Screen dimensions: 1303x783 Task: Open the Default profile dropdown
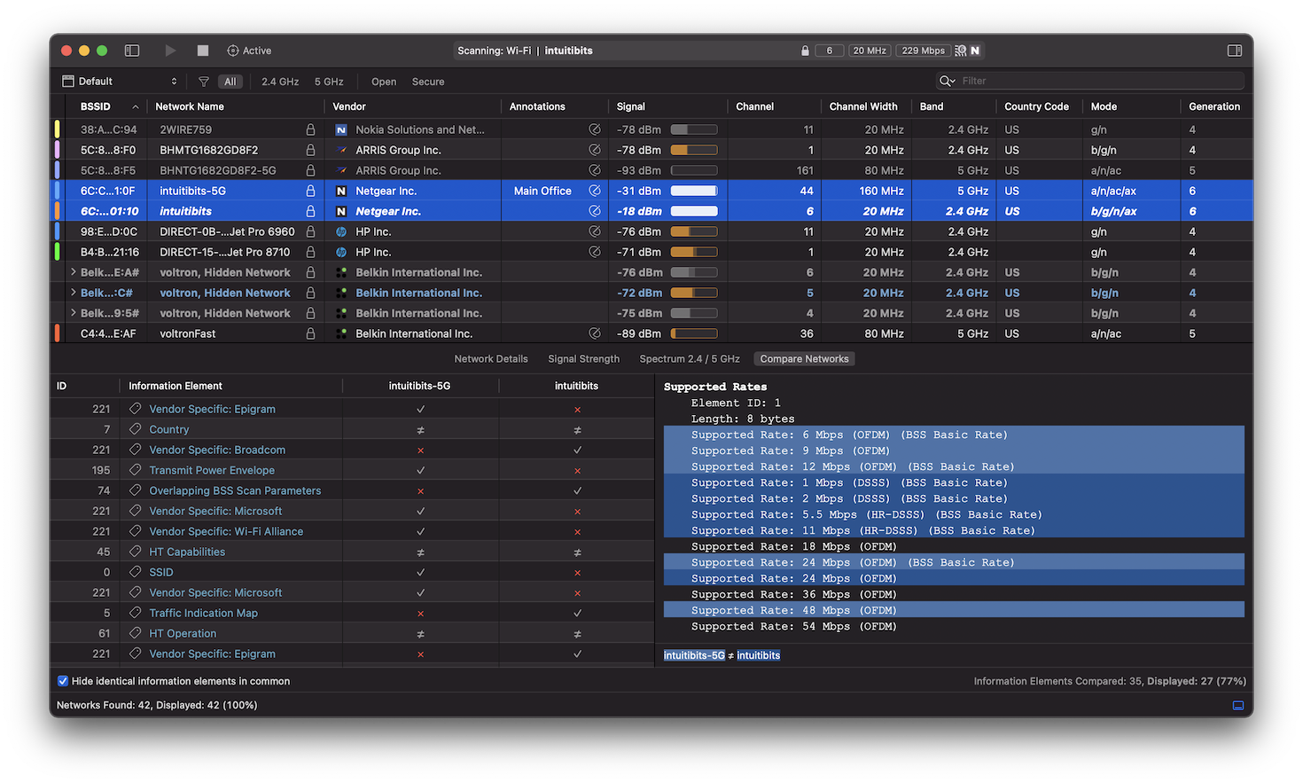tap(120, 82)
